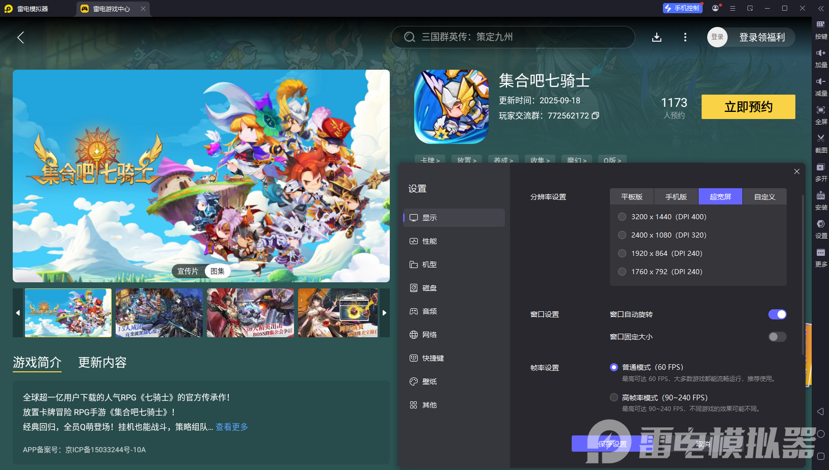Click the 立即预约 reservation button

point(748,107)
